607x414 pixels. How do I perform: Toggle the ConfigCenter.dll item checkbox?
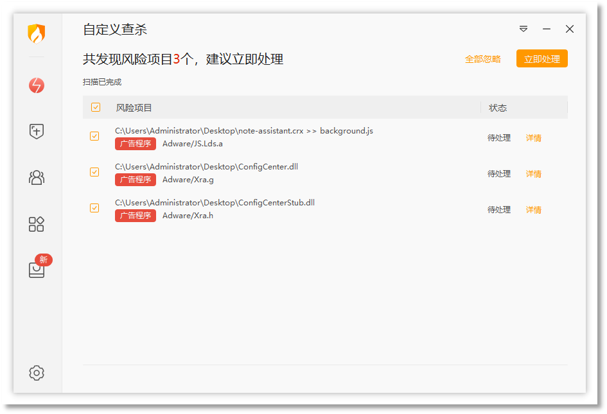[x=95, y=172]
